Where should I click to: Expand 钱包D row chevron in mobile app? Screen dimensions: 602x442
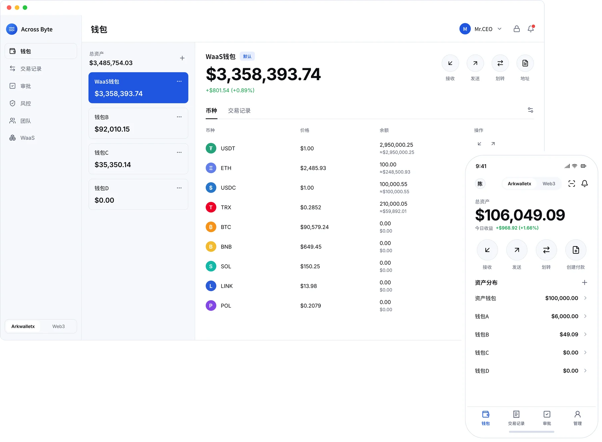tap(585, 370)
